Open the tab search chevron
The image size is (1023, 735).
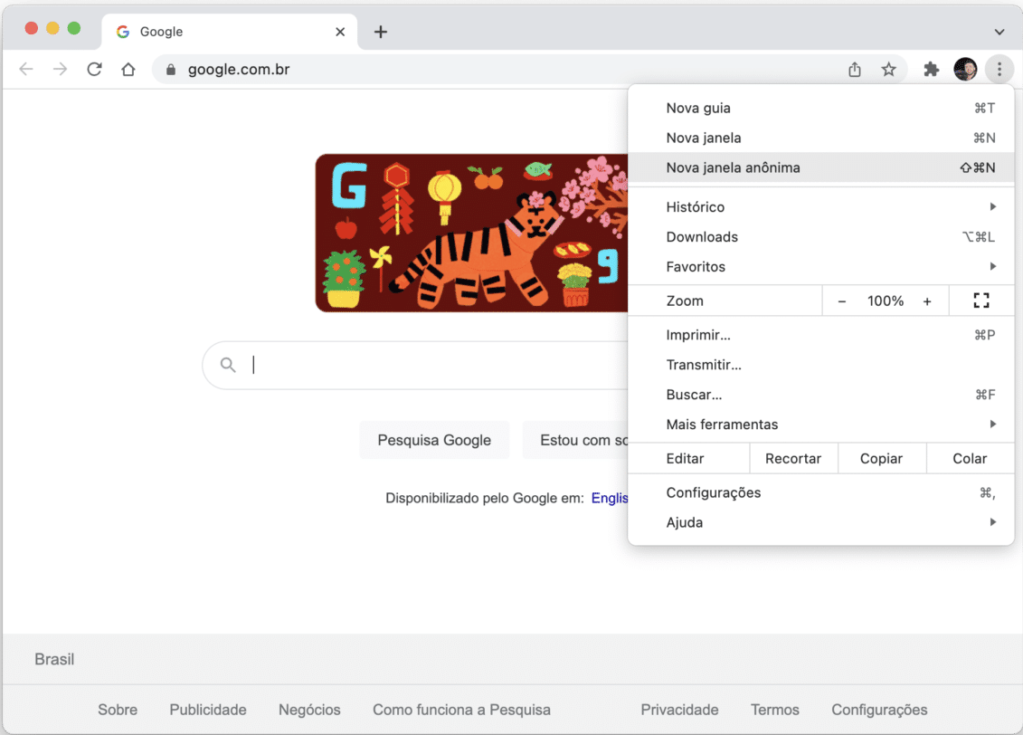999,32
